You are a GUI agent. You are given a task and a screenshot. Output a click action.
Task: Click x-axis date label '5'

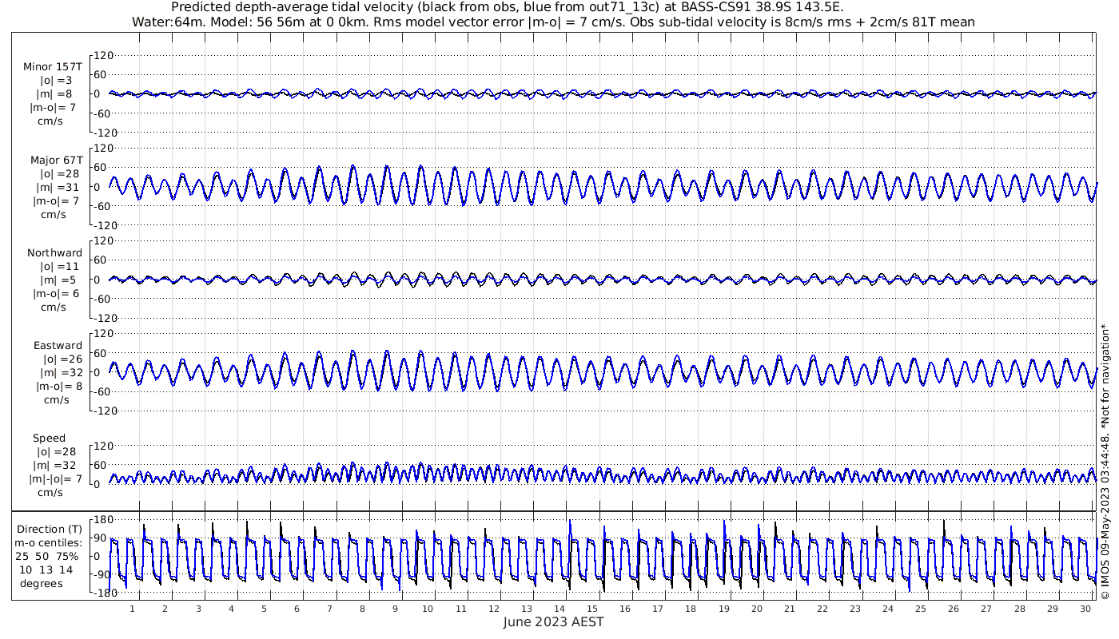264,609
